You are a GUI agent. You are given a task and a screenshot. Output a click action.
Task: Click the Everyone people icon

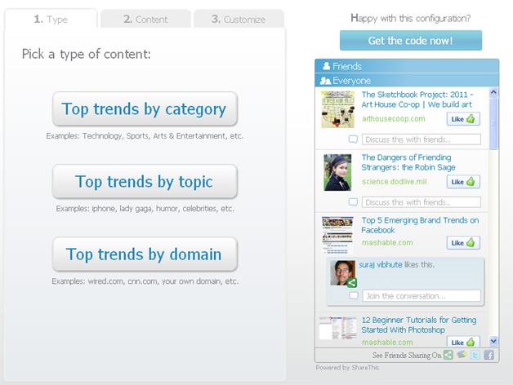coord(325,81)
